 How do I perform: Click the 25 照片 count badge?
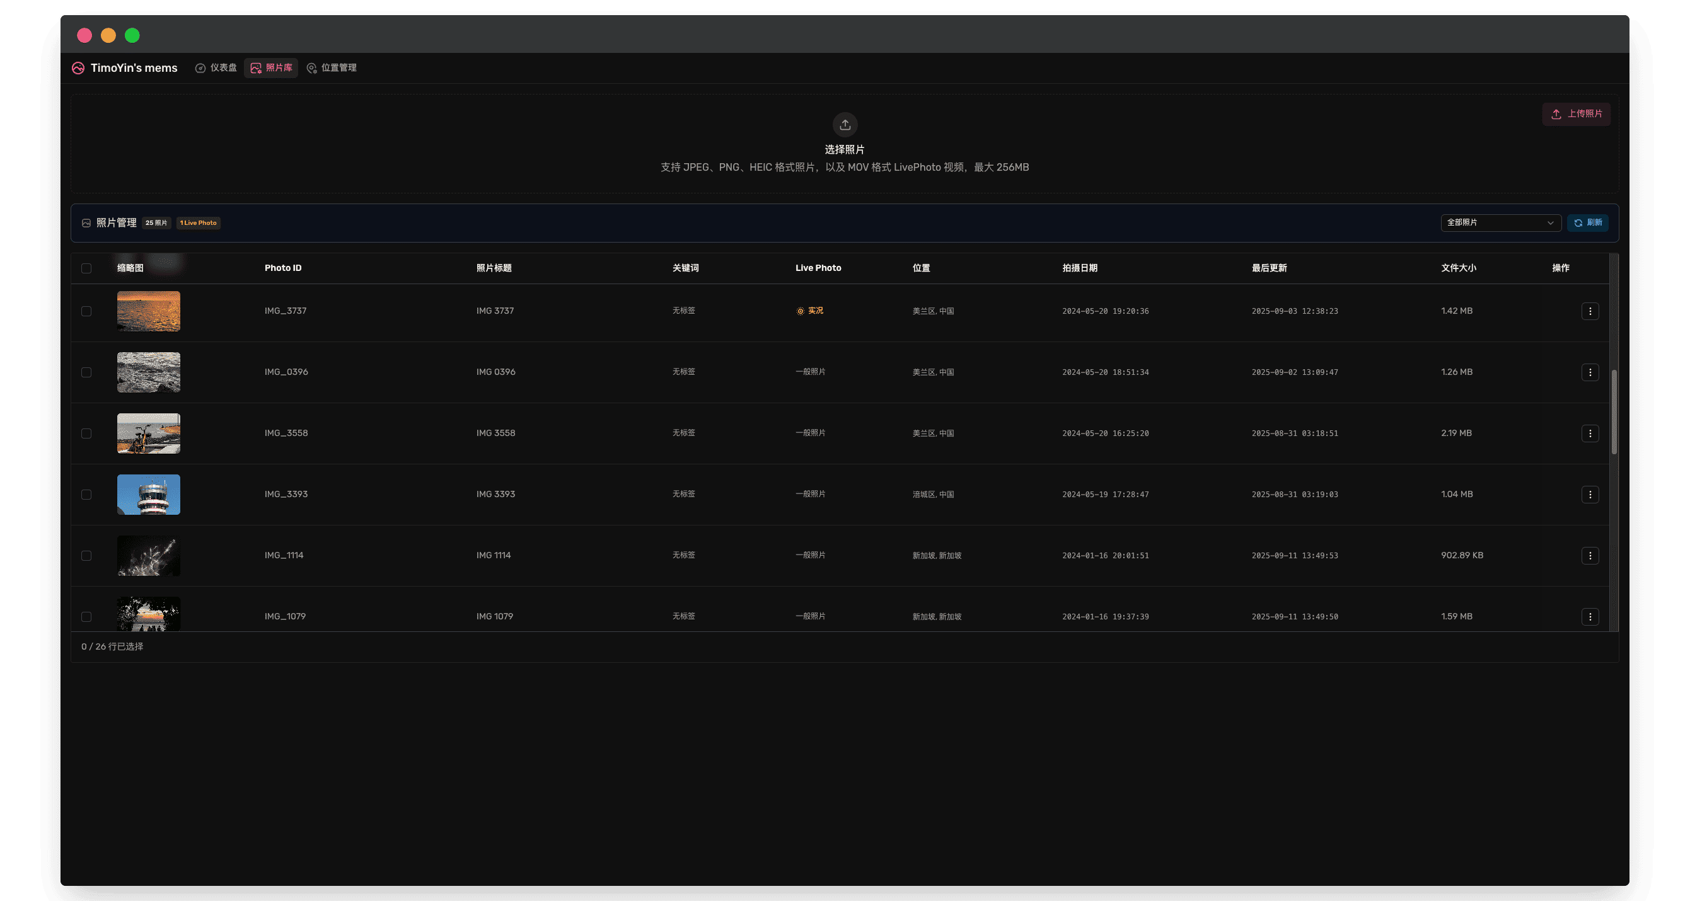[x=156, y=223]
